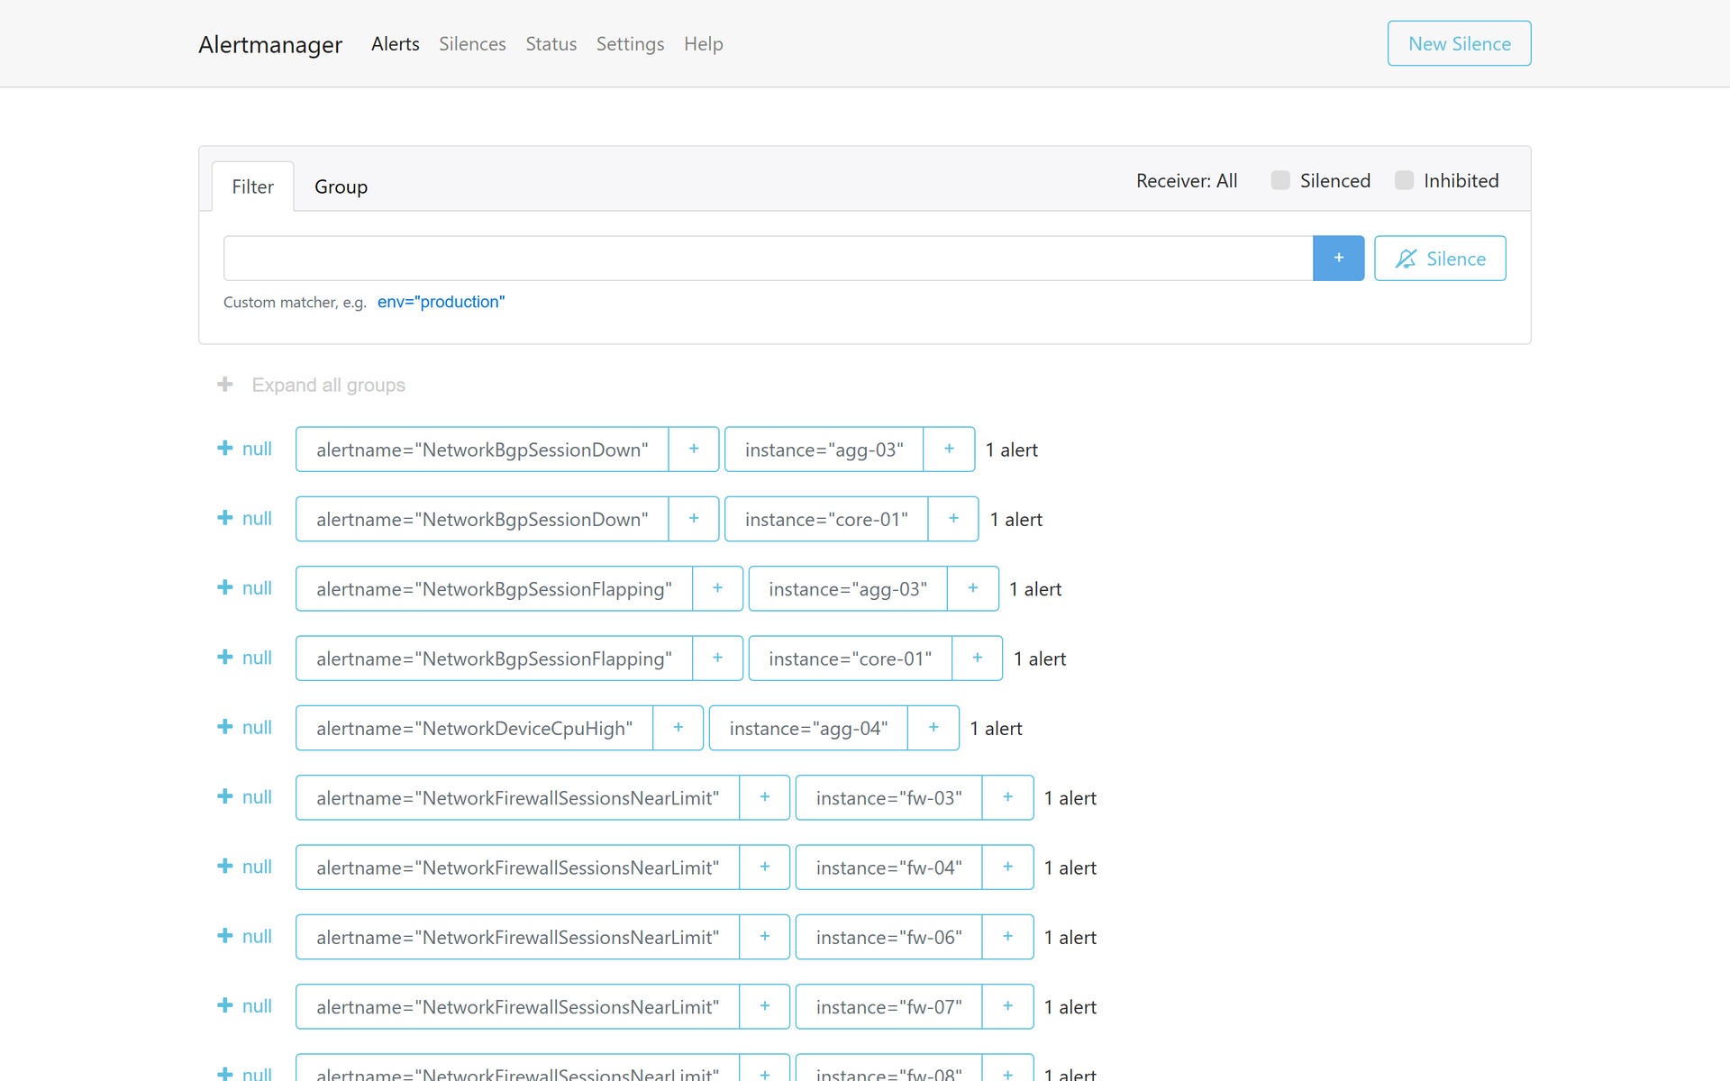
Task: Click plus icon beside instance="fw-03"
Action: click(x=1007, y=797)
